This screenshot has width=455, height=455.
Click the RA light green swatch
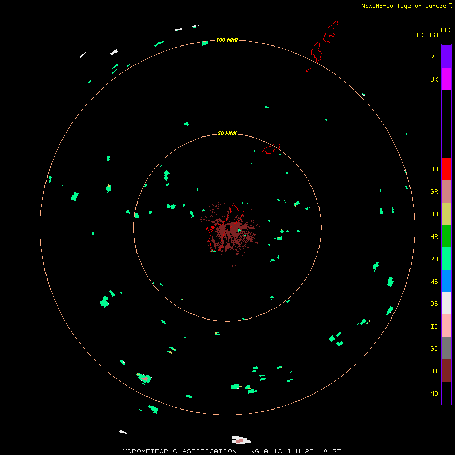click(446, 259)
